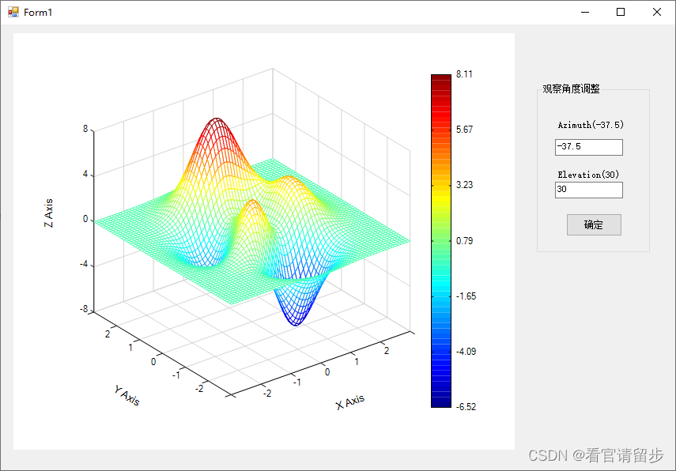The height and width of the screenshot is (471, 676).
Task: Click the 8.11 colorbar tick label
Action: [465, 73]
